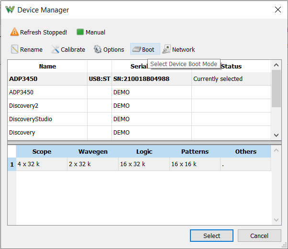288x249 pixels.
Task: Click the Status column header
Action: [x=231, y=66]
